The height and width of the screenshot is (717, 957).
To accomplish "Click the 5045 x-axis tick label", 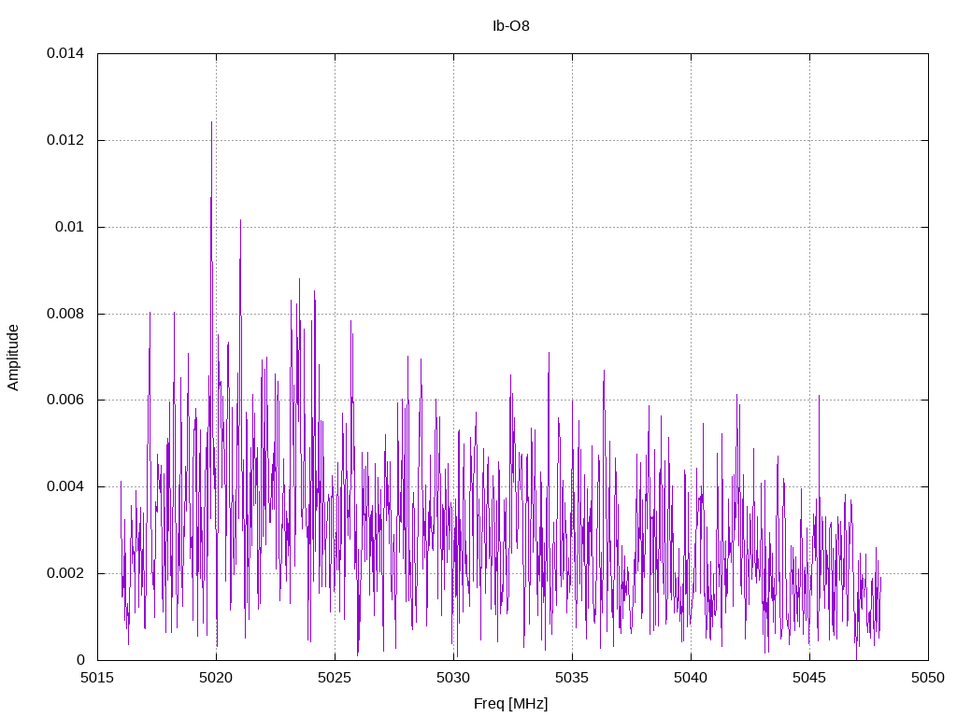I will pyautogui.click(x=810, y=678).
